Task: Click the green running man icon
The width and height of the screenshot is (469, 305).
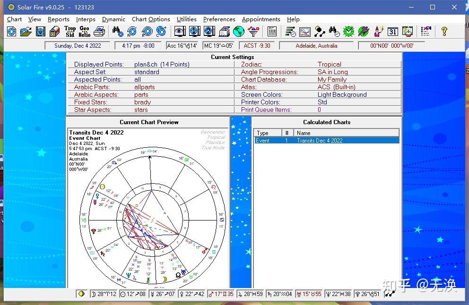Action: 364,31
